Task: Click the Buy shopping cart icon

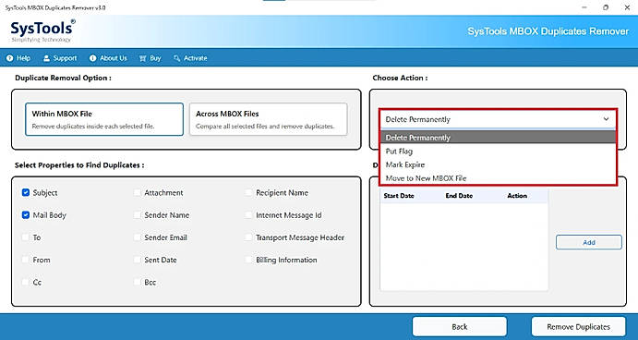Action: click(143, 58)
